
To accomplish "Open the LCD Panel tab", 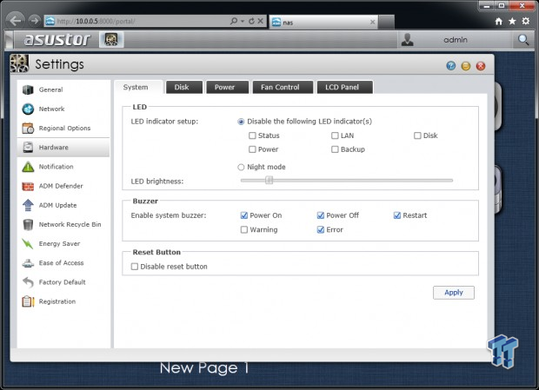I will (345, 87).
